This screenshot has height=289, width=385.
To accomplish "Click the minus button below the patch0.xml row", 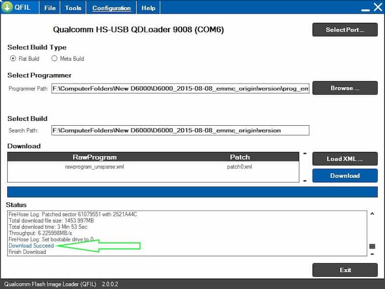I will (x=305, y=180).
